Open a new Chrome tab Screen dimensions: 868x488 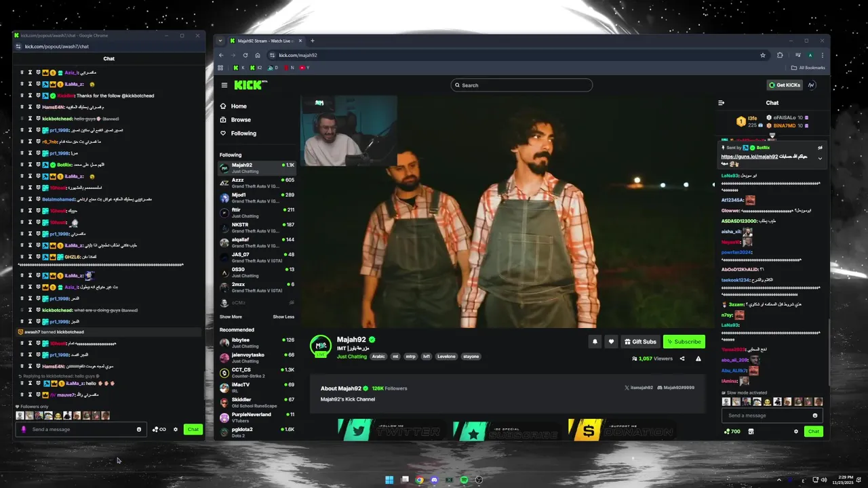(312, 41)
